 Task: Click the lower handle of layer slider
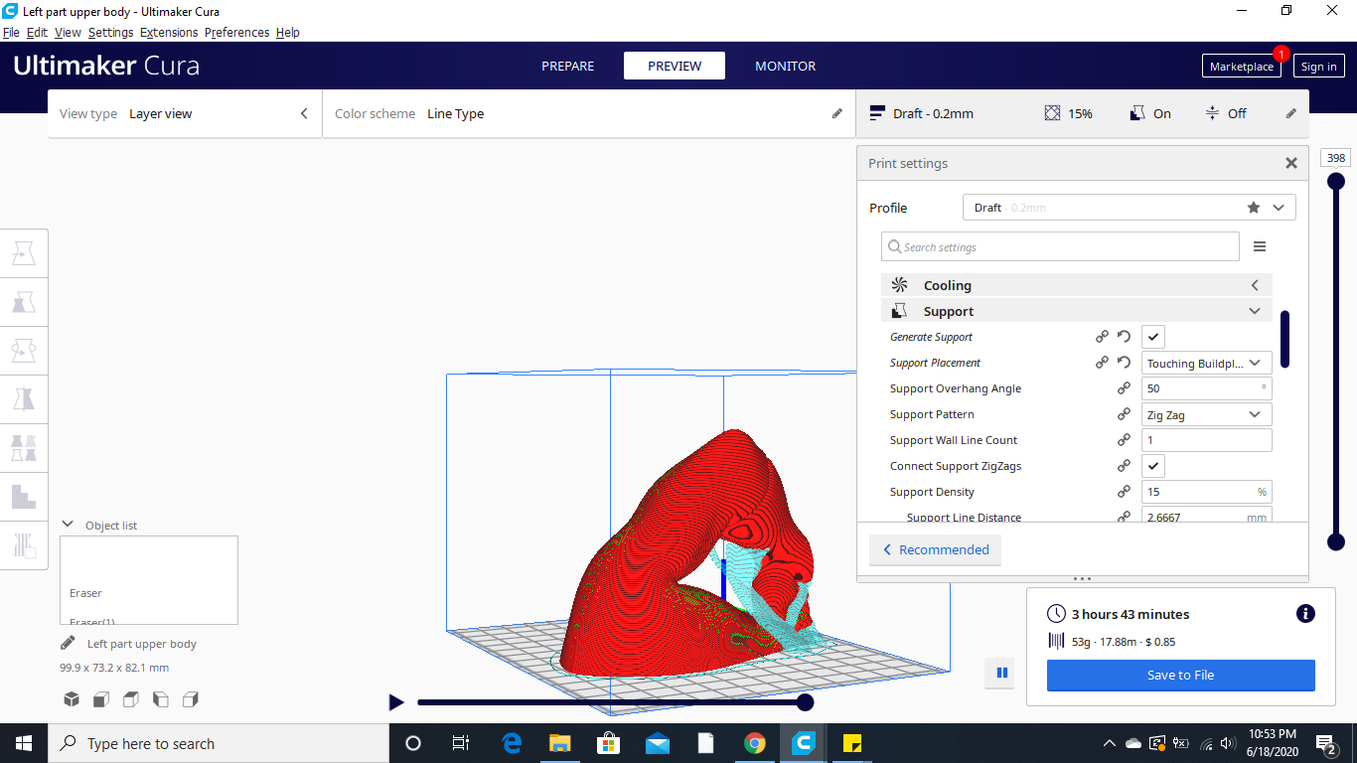pyautogui.click(x=1336, y=541)
